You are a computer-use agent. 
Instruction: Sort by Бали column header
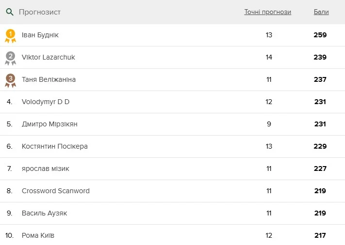click(321, 12)
